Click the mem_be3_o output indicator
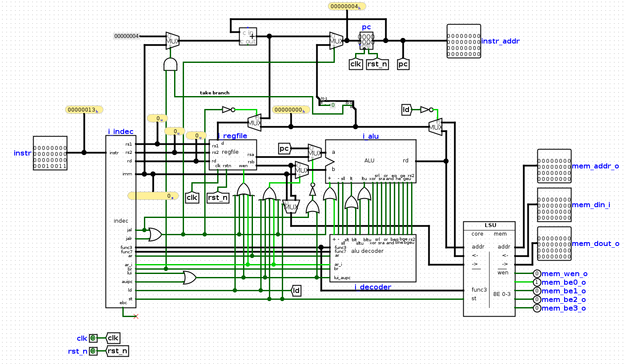 point(537,308)
